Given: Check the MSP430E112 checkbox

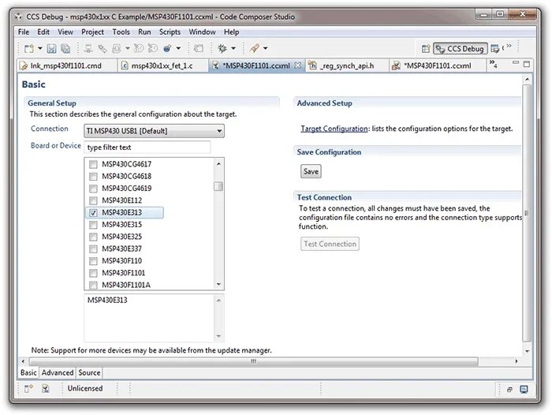Looking at the screenshot, I should point(93,200).
